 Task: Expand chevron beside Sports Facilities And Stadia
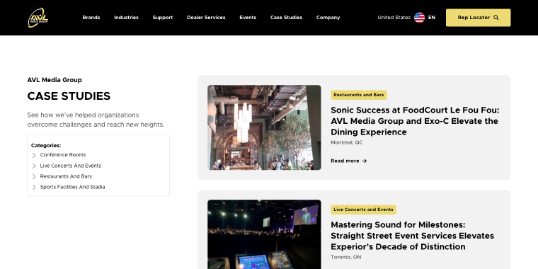[x=34, y=188]
